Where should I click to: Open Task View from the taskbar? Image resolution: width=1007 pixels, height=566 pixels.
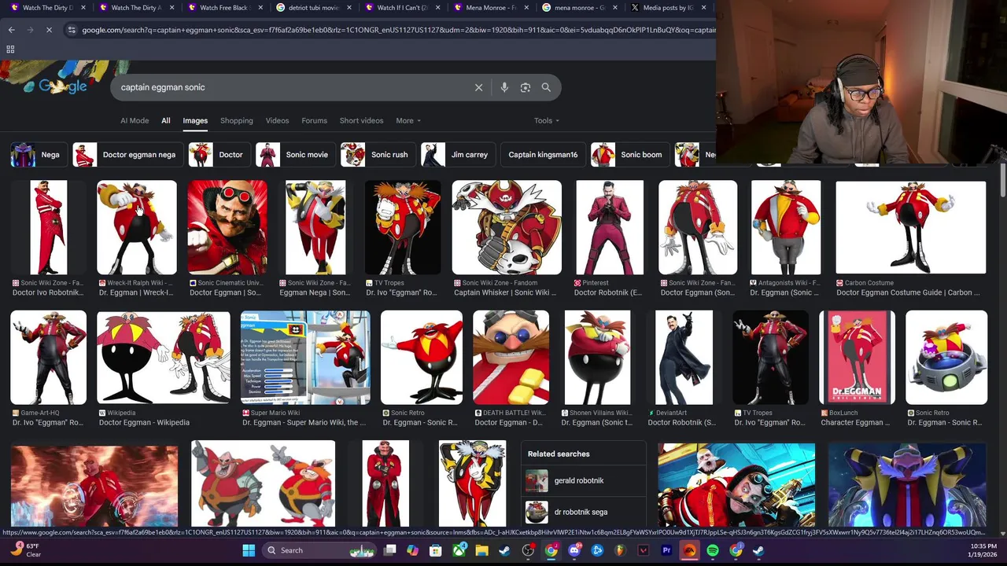[390, 550]
